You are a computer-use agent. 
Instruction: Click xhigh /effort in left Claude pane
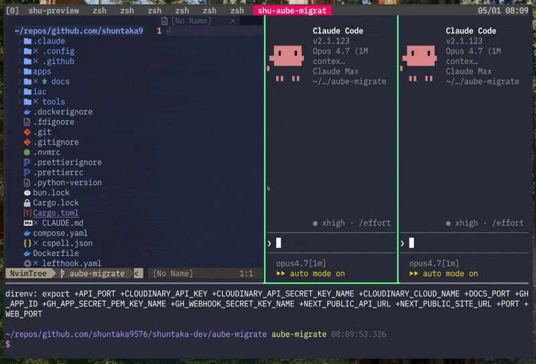[351, 223]
